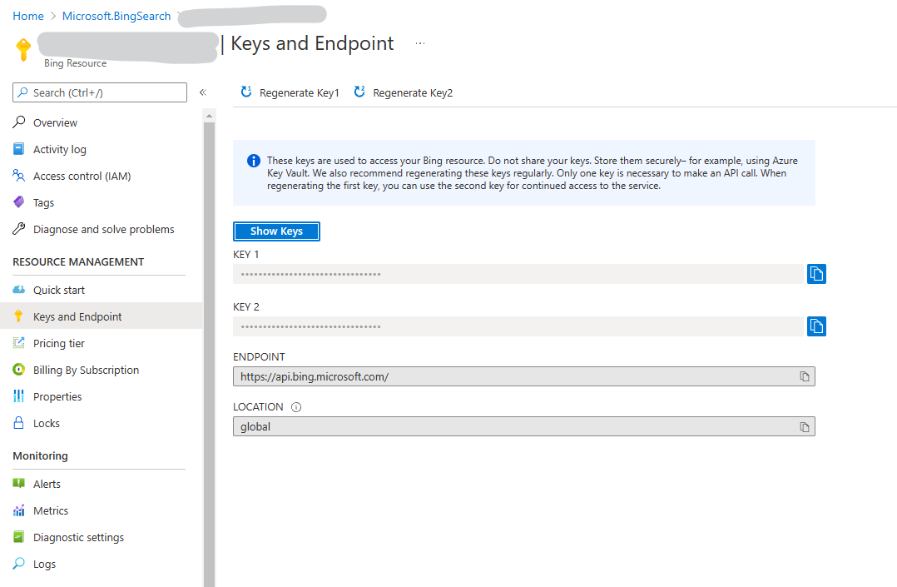
Task: Copy the global location value
Action: pyautogui.click(x=804, y=426)
